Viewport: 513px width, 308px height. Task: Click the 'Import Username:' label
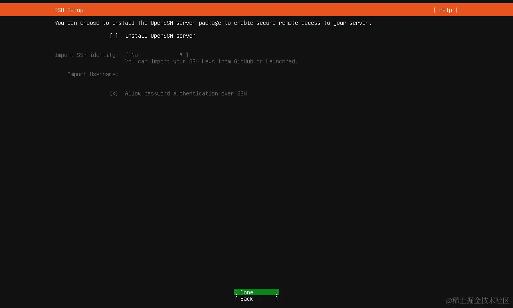click(x=93, y=74)
